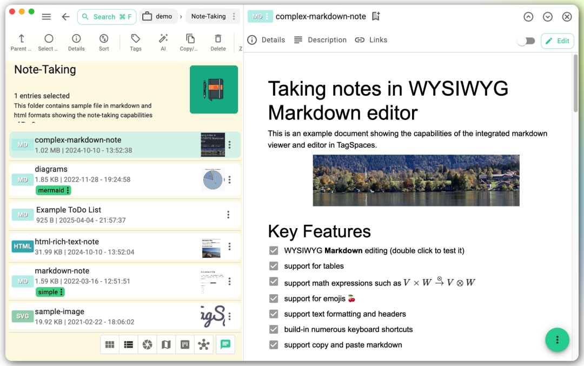The width and height of the screenshot is (584, 366).
Task: Open the Description tab
Action: click(320, 40)
